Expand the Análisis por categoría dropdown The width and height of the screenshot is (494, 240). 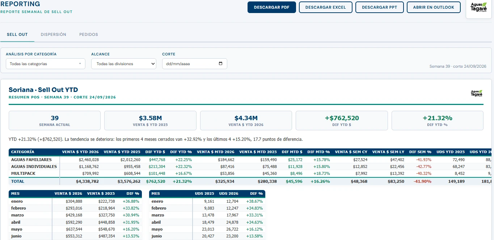click(x=46, y=64)
